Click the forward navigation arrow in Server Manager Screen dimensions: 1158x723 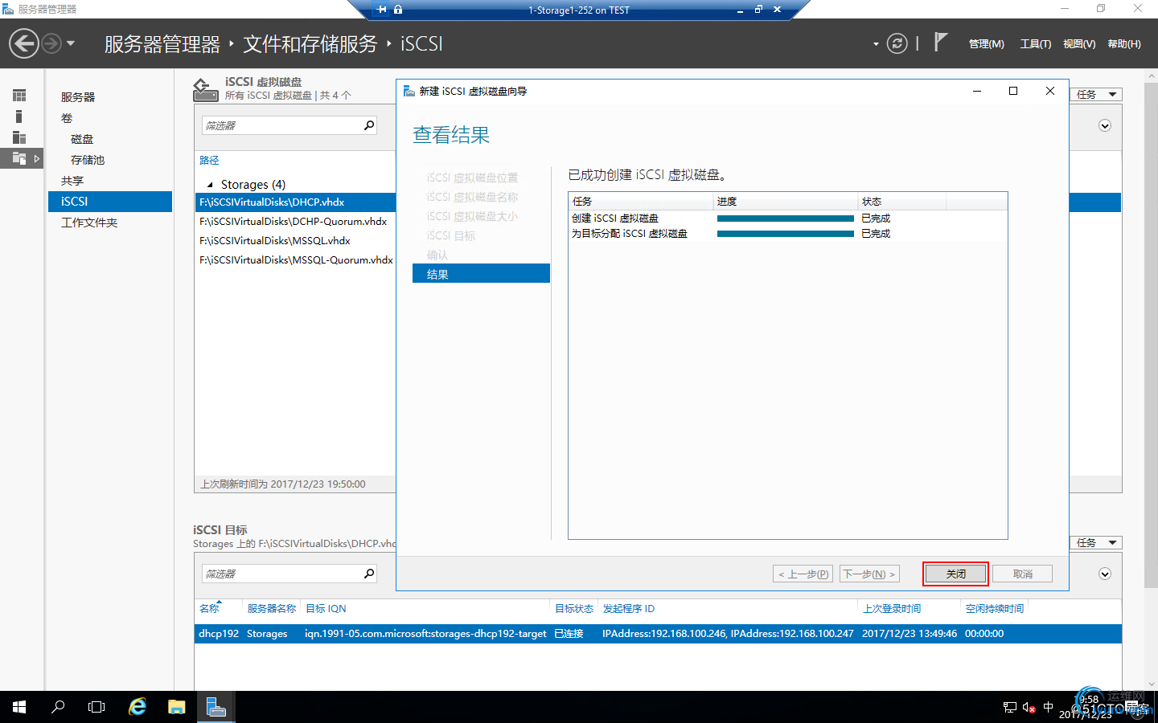click(51, 43)
